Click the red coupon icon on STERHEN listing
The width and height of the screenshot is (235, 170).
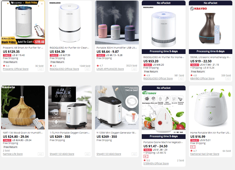pyautogui.click(x=146, y=157)
